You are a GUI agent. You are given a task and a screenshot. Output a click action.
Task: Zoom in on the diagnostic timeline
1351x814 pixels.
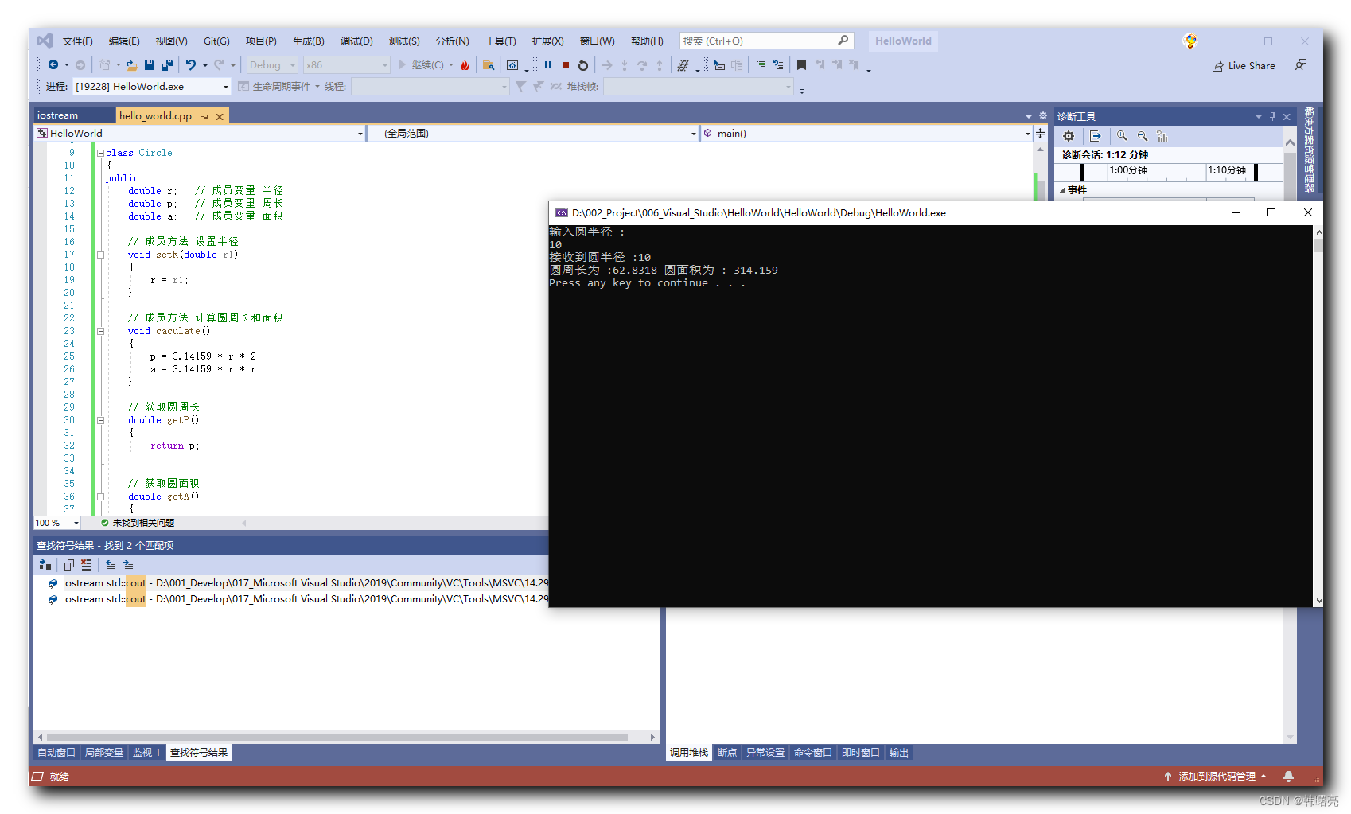click(1122, 136)
